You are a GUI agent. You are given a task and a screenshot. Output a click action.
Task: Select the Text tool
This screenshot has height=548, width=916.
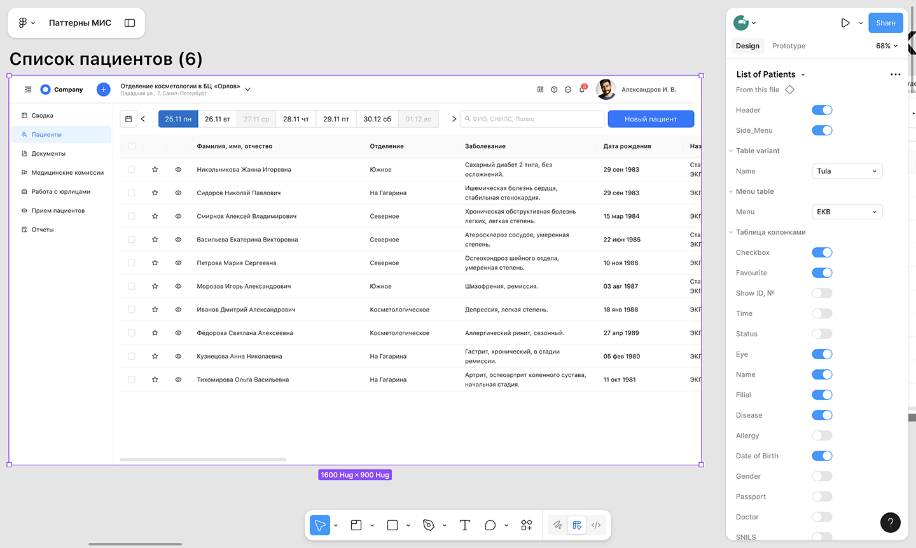point(465,525)
